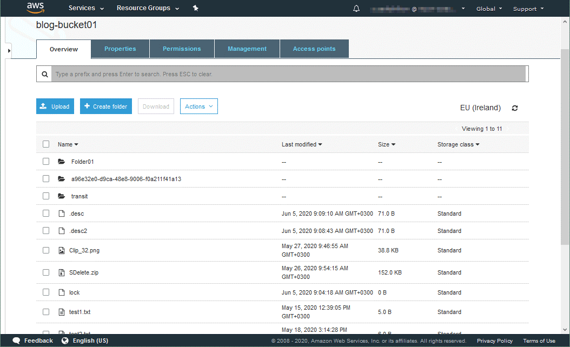The height and width of the screenshot is (347, 570).
Task: Click the English (US) language selector
Action: (x=90, y=341)
